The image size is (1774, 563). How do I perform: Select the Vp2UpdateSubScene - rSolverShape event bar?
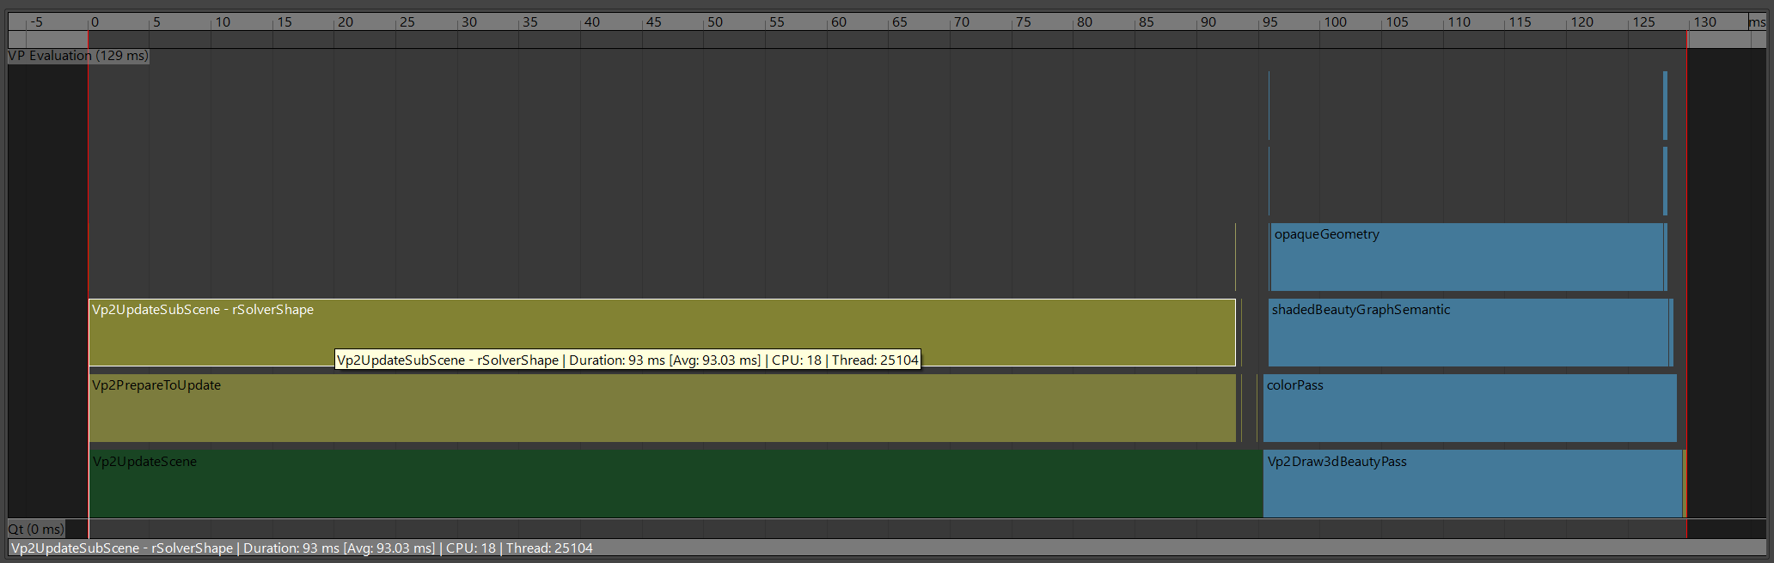click(662, 332)
